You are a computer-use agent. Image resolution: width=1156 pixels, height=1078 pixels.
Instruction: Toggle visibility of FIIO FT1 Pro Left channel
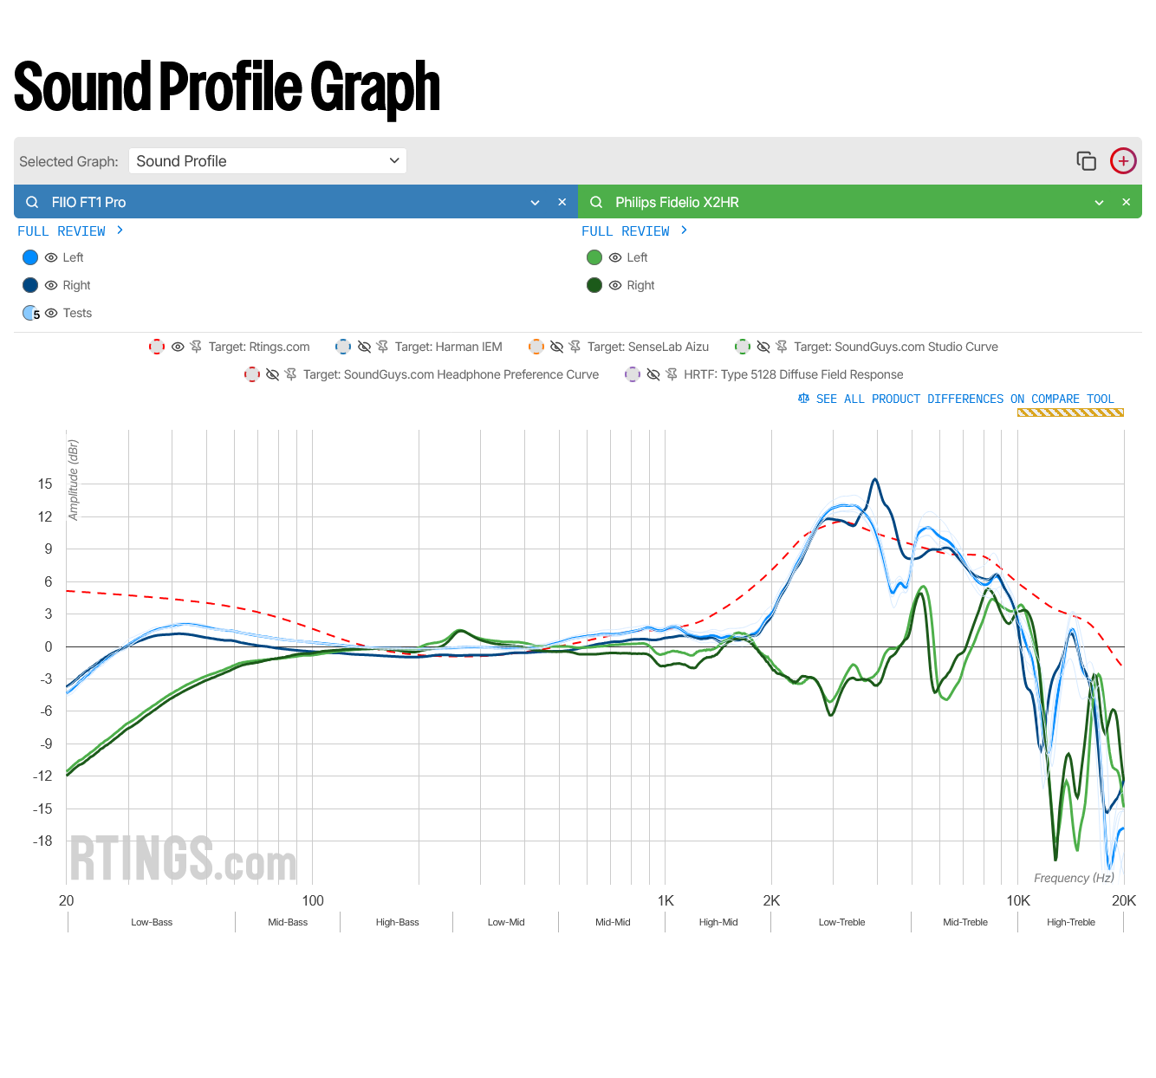pos(51,257)
